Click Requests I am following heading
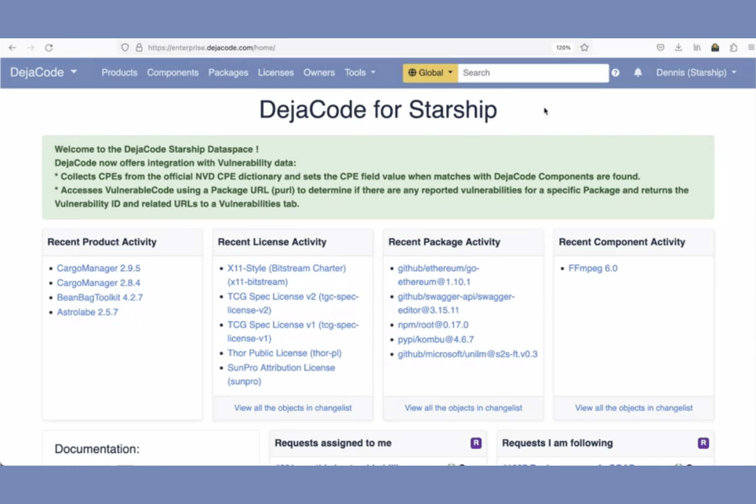 point(557,443)
